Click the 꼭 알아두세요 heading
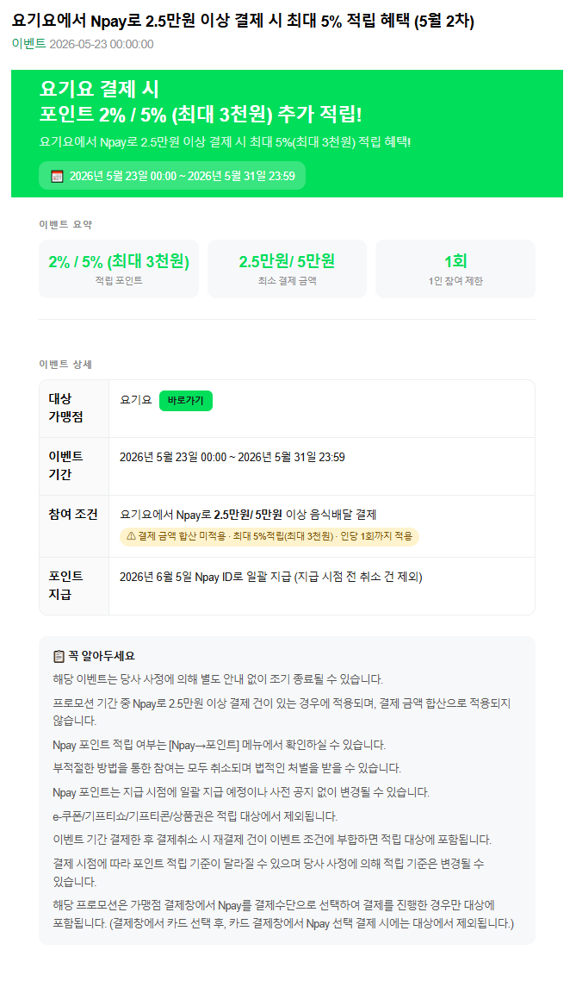576x981 pixels. 102,656
